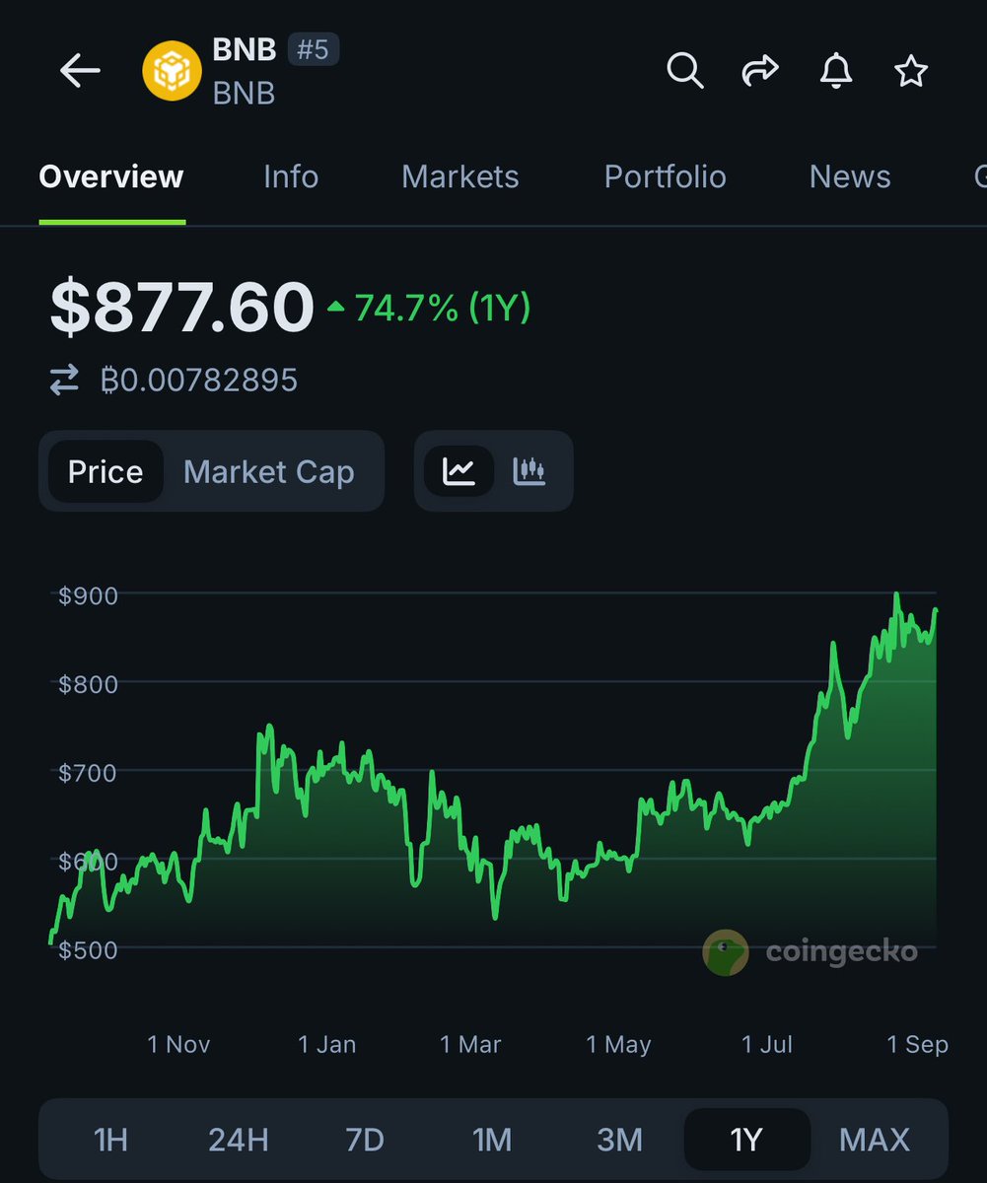The width and height of the screenshot is (987, 1183).
Task: Tap the share arrow icon
Action: [760, 71]
